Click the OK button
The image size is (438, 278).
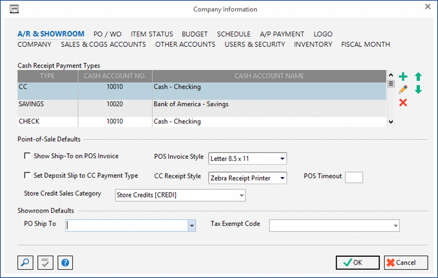(357, 263)
